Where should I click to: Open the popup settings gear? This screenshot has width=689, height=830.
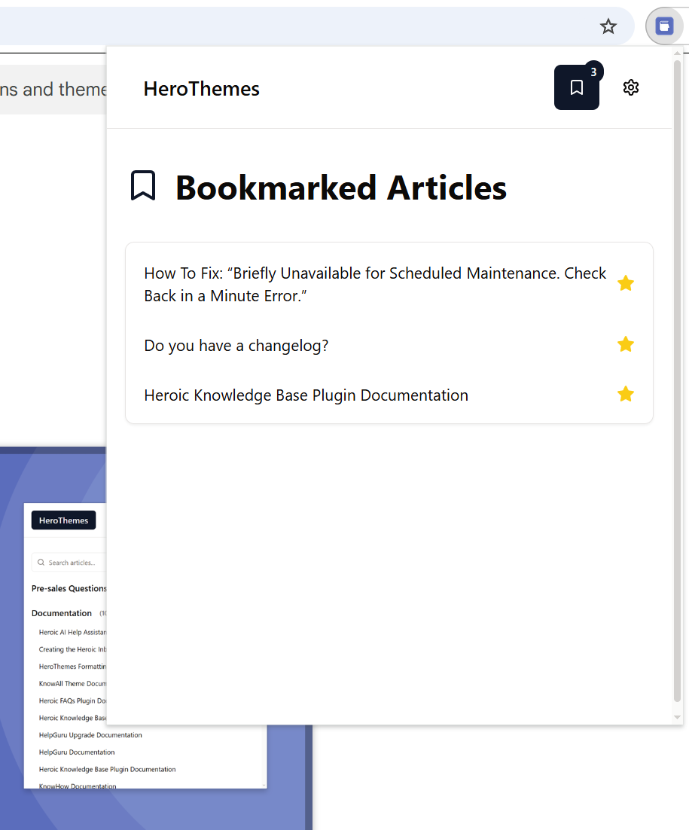coord(631,87)
